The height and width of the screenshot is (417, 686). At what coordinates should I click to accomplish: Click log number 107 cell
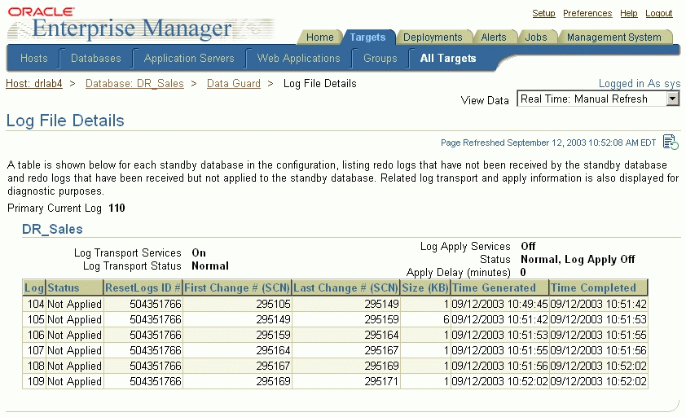[35, 350]
